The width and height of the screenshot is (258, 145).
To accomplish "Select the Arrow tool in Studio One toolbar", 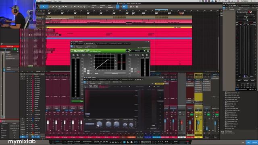I will pyautogui.click(x=44, y=7).
